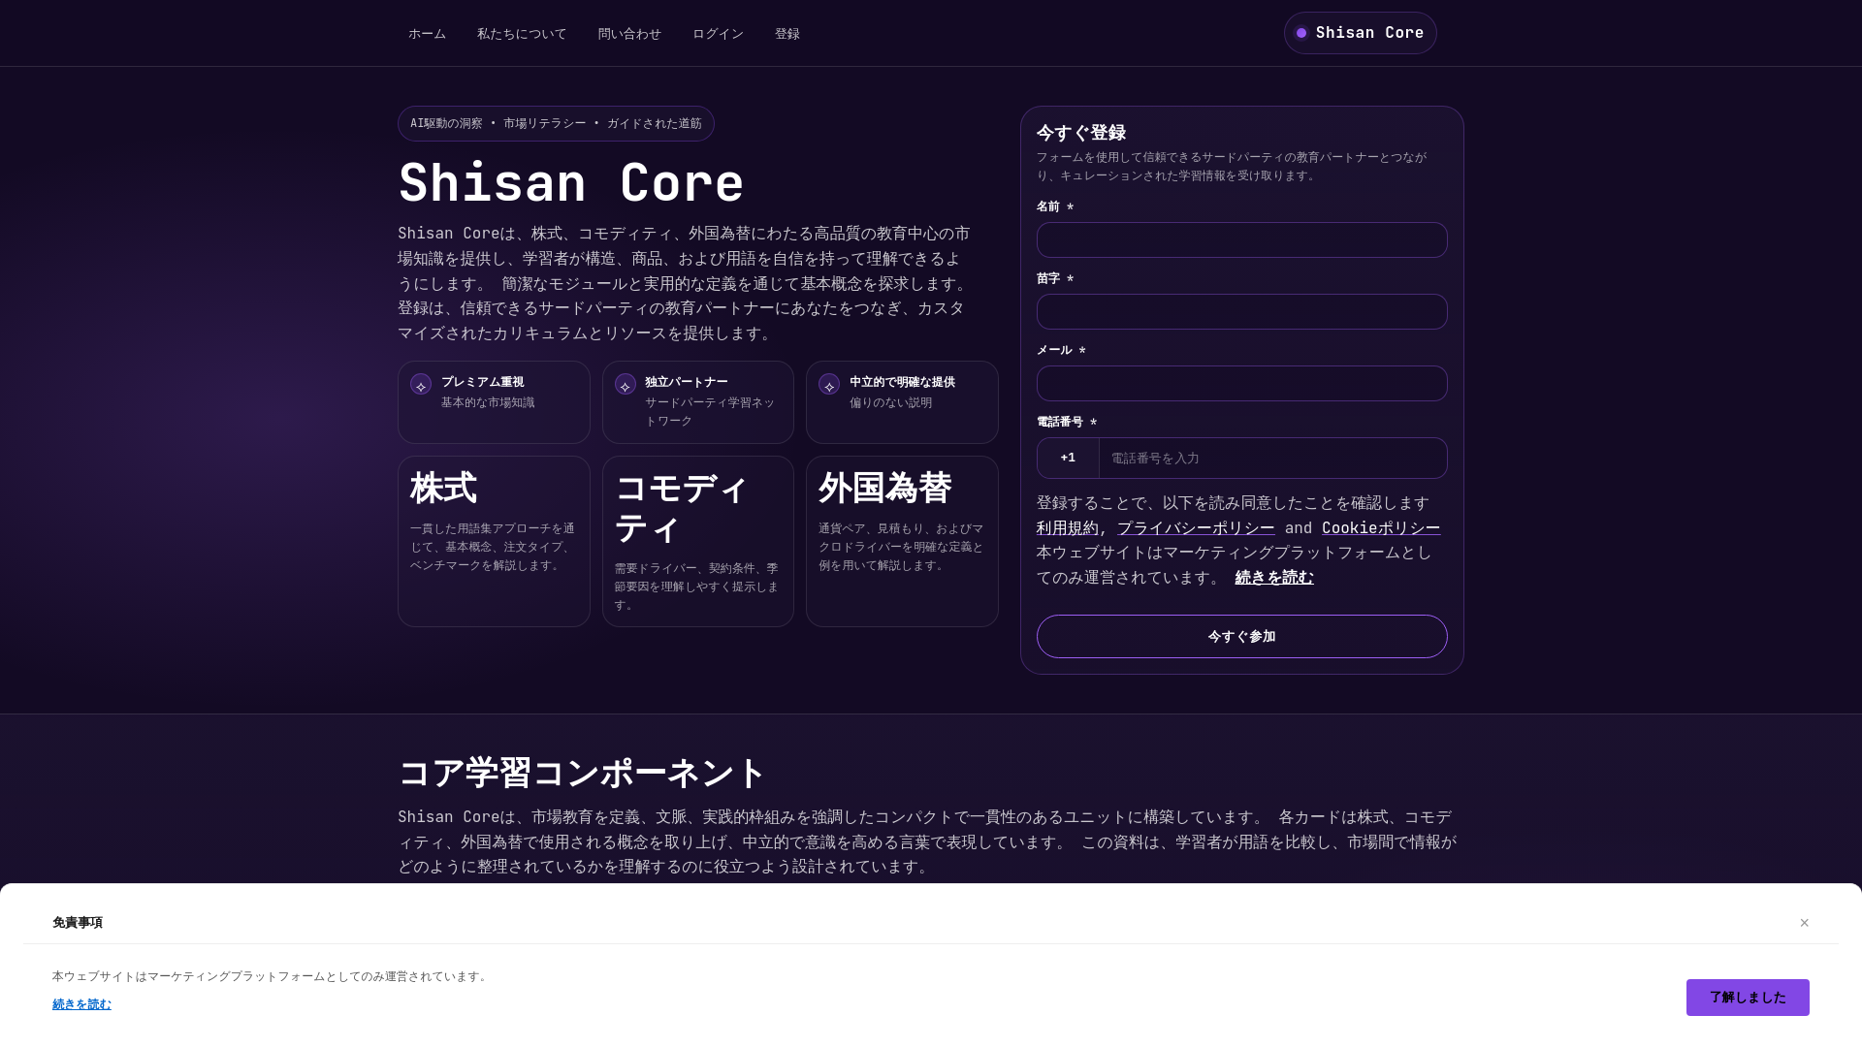The width and height of the screenshot is (1862, 1047).
Task: Open the ホーム navigation item
Action: click(x=427, y=34)
